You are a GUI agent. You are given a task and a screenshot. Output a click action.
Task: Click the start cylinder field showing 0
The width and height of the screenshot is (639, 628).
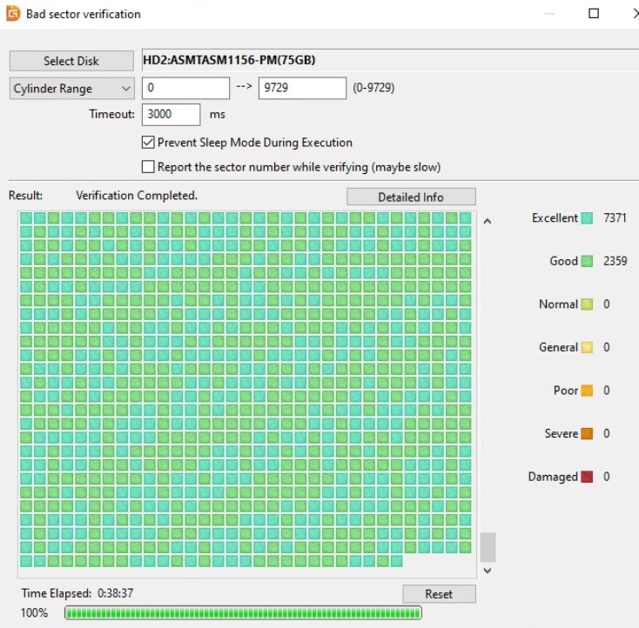pyautogui.click(x=185, y=88)
